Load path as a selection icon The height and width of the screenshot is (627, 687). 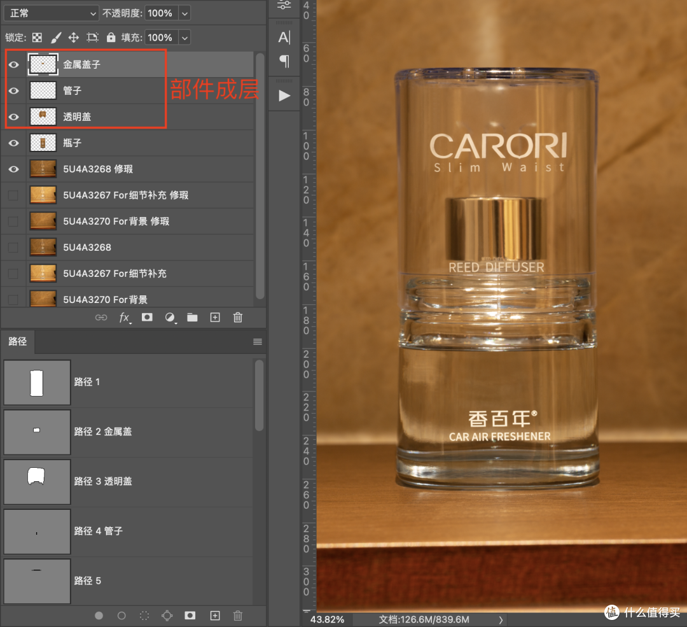click(x=144, y=616)
